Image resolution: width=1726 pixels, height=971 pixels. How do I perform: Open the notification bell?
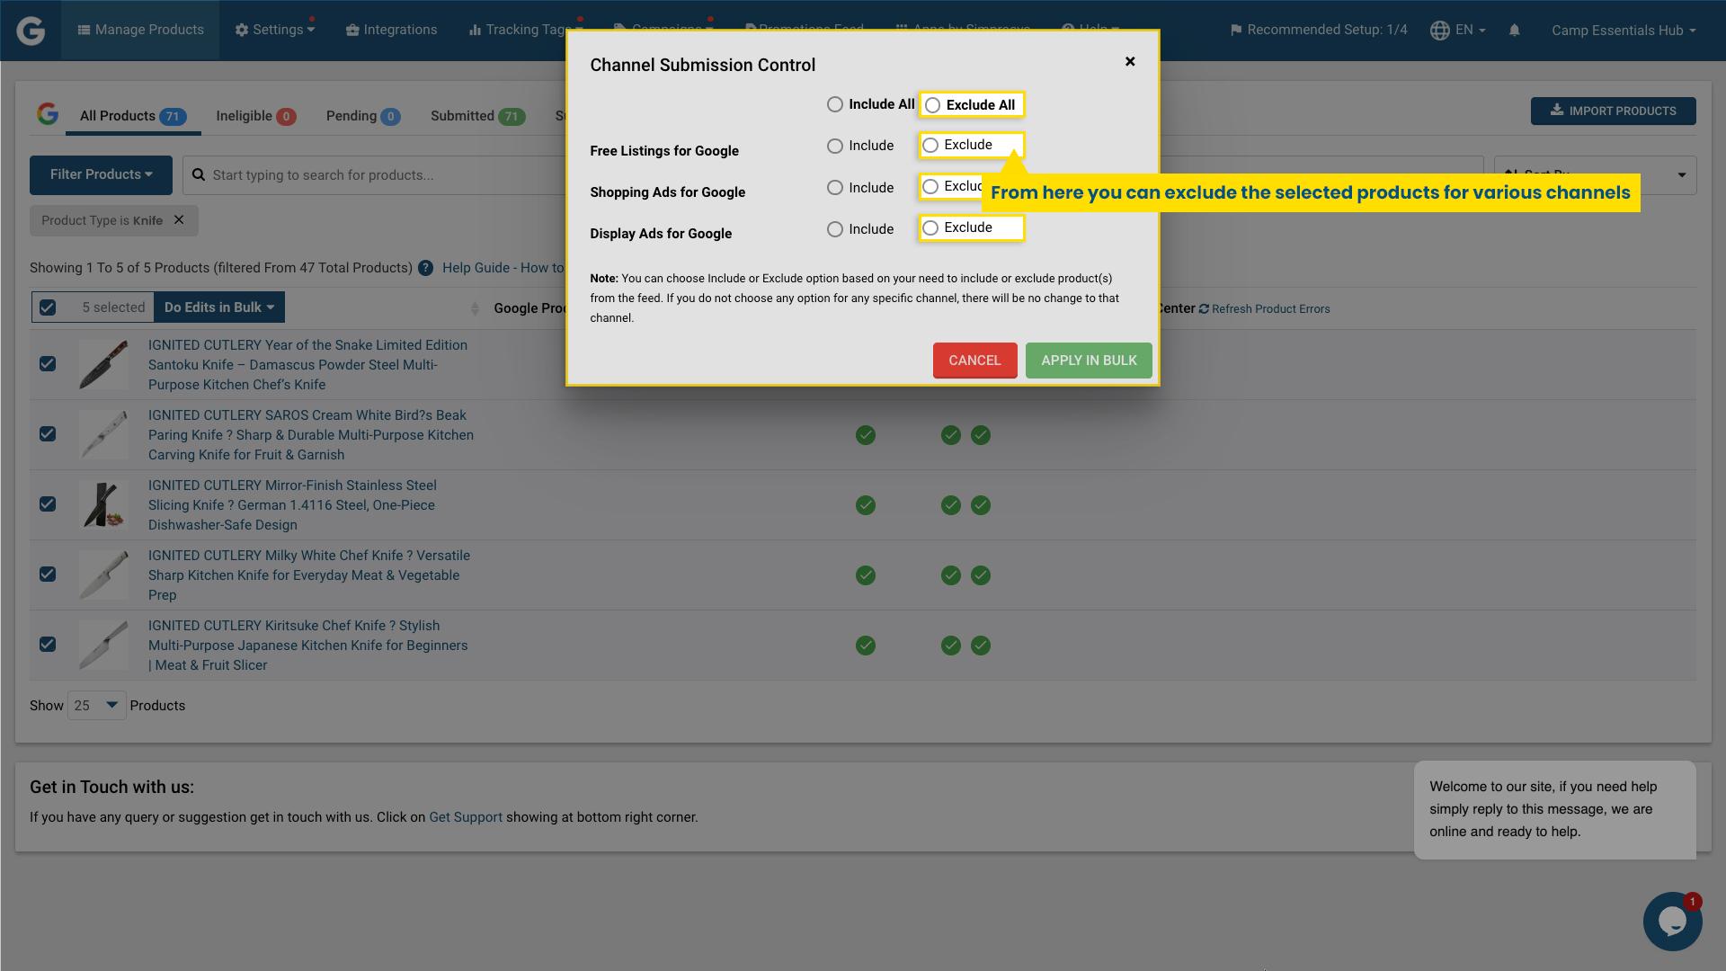click(1515, 30)
